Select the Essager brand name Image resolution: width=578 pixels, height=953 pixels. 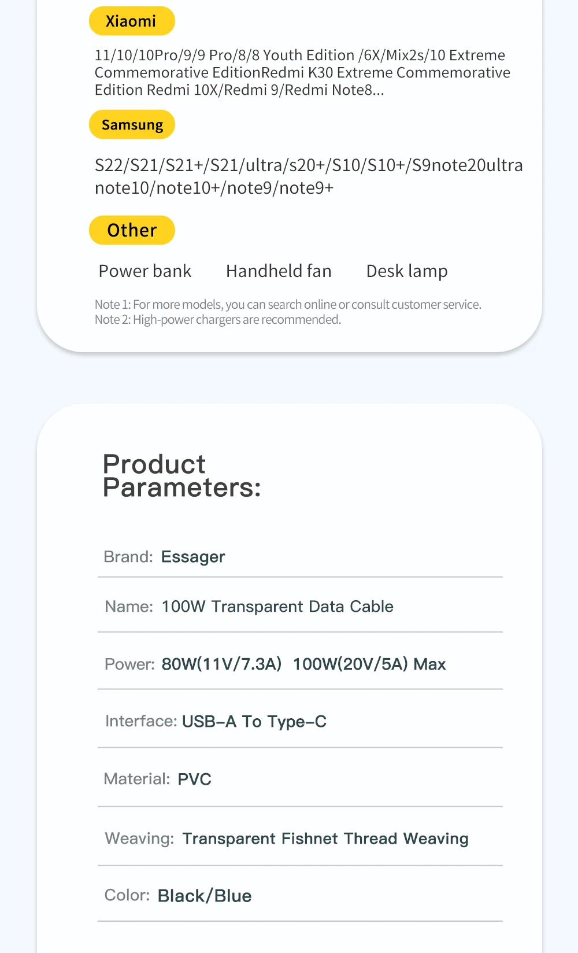(x=193, y=557)
